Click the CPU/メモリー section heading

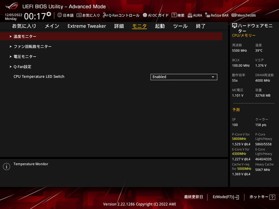(x=244, y=35)
